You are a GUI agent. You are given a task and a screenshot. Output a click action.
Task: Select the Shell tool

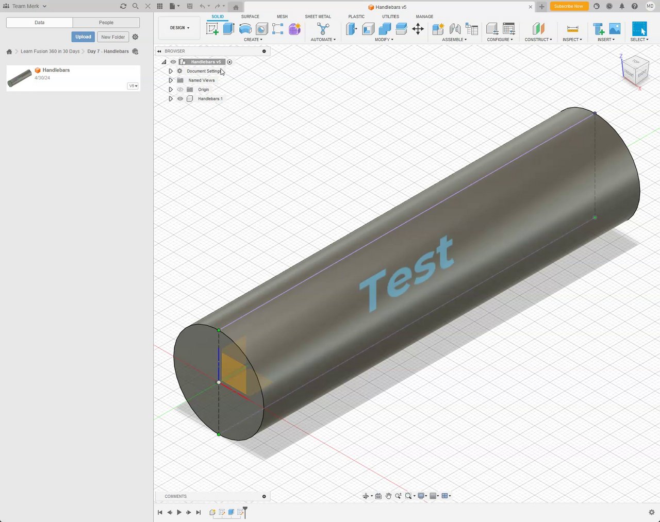tap(368, 29)
